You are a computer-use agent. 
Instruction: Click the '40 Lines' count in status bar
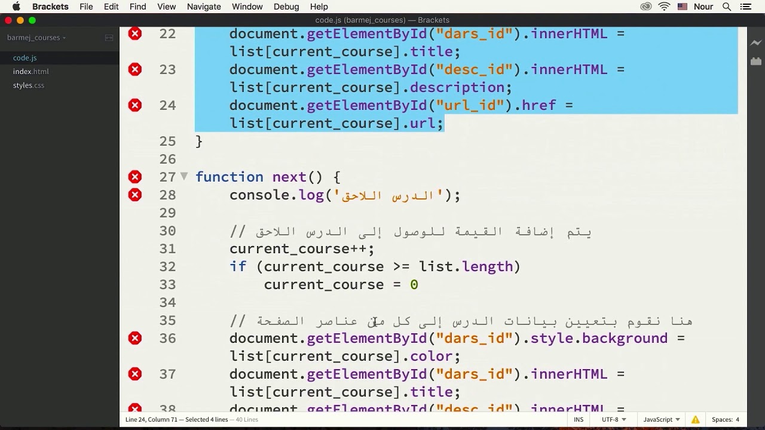246,420
